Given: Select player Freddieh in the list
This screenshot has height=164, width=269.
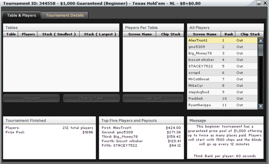Looking at the screenshot, I should (x=223, y=99).
